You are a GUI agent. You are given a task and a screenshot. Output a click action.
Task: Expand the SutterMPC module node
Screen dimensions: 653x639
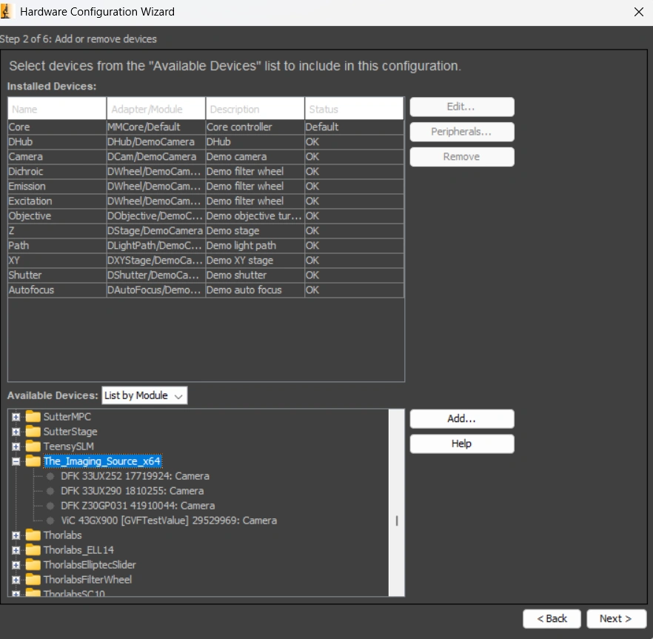coord(16,417)
